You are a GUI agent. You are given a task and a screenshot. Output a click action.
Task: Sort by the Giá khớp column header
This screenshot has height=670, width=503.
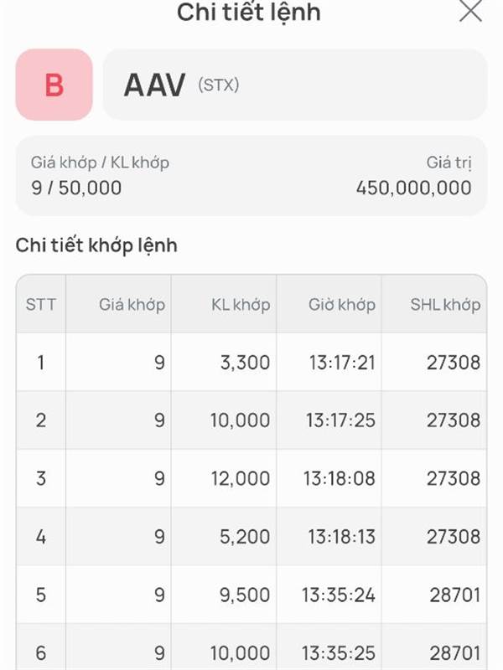point(132,304)
